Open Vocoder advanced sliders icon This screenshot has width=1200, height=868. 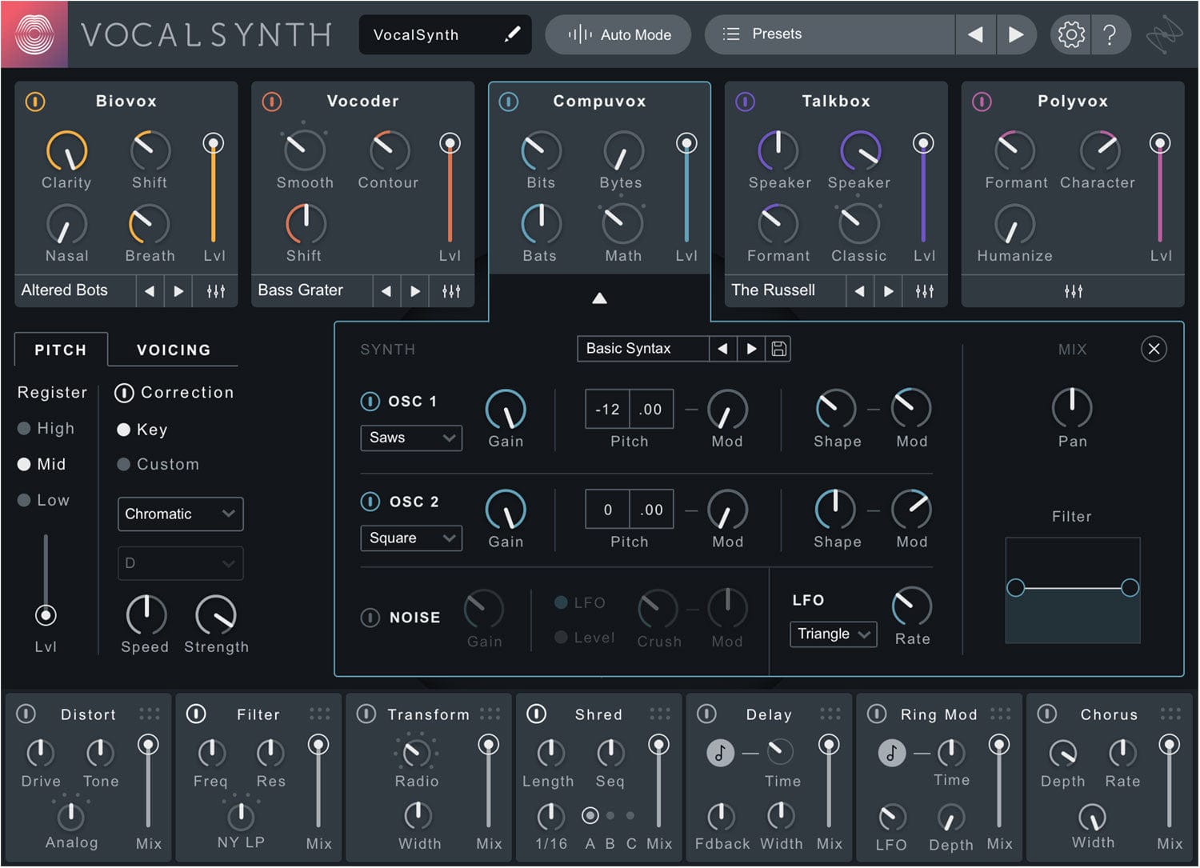(451, 291)
